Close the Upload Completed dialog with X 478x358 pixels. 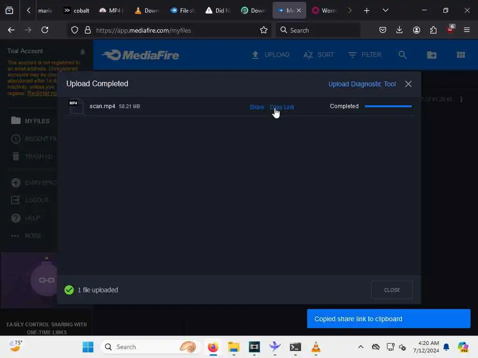408,84
